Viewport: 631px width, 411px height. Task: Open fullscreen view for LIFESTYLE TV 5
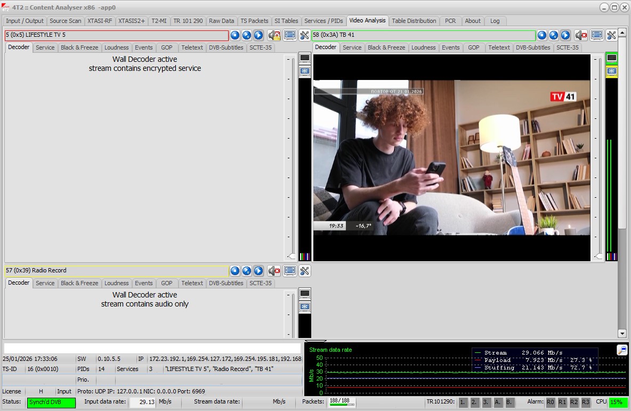pyautogui.click(x=290, y=35)
